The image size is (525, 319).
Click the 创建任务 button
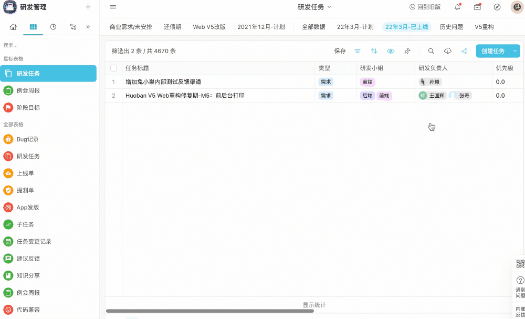[492, 51]
